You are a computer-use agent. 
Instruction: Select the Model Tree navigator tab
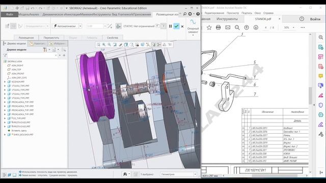coord(15,44)
